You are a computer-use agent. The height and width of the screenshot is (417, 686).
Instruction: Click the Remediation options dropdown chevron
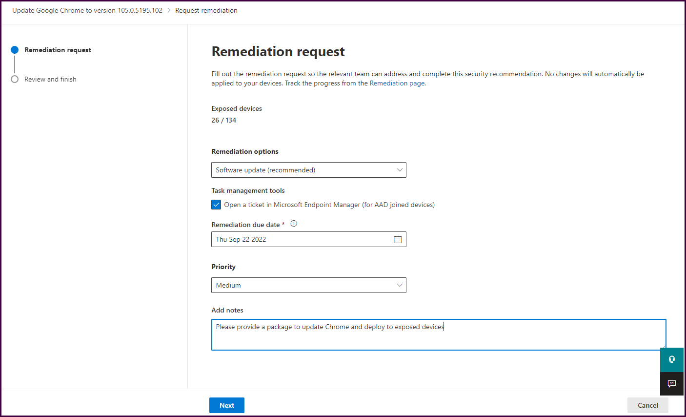(x=400, y=170)
